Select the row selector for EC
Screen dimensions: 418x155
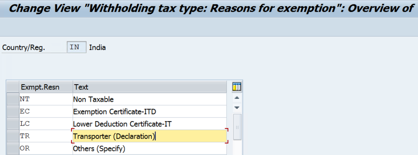[13, 111]
